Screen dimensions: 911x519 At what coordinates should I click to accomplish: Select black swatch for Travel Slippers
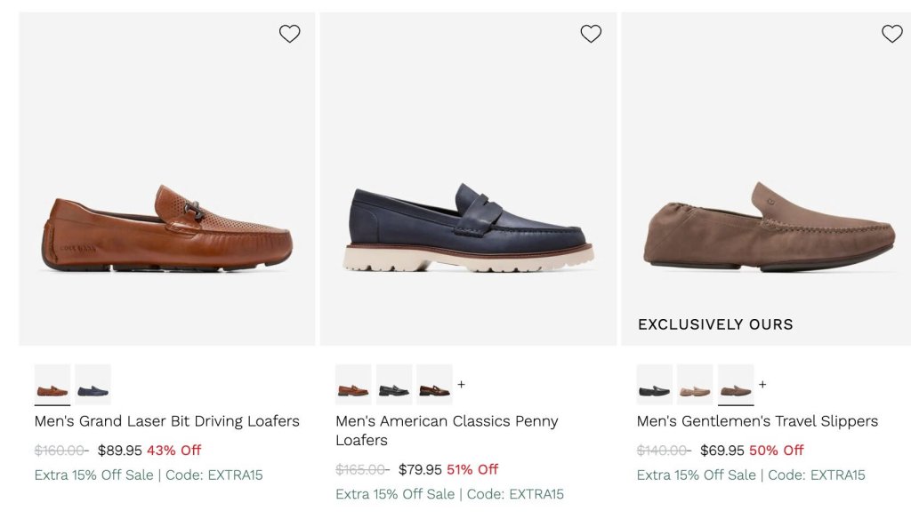tap(655, 384)
